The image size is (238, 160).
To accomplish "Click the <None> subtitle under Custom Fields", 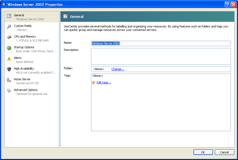I will point(22,30).
